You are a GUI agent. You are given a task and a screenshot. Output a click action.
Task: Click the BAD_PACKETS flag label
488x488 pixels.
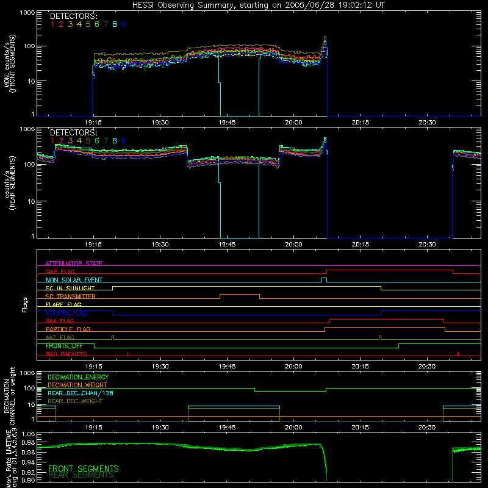(x=66, y=354)
